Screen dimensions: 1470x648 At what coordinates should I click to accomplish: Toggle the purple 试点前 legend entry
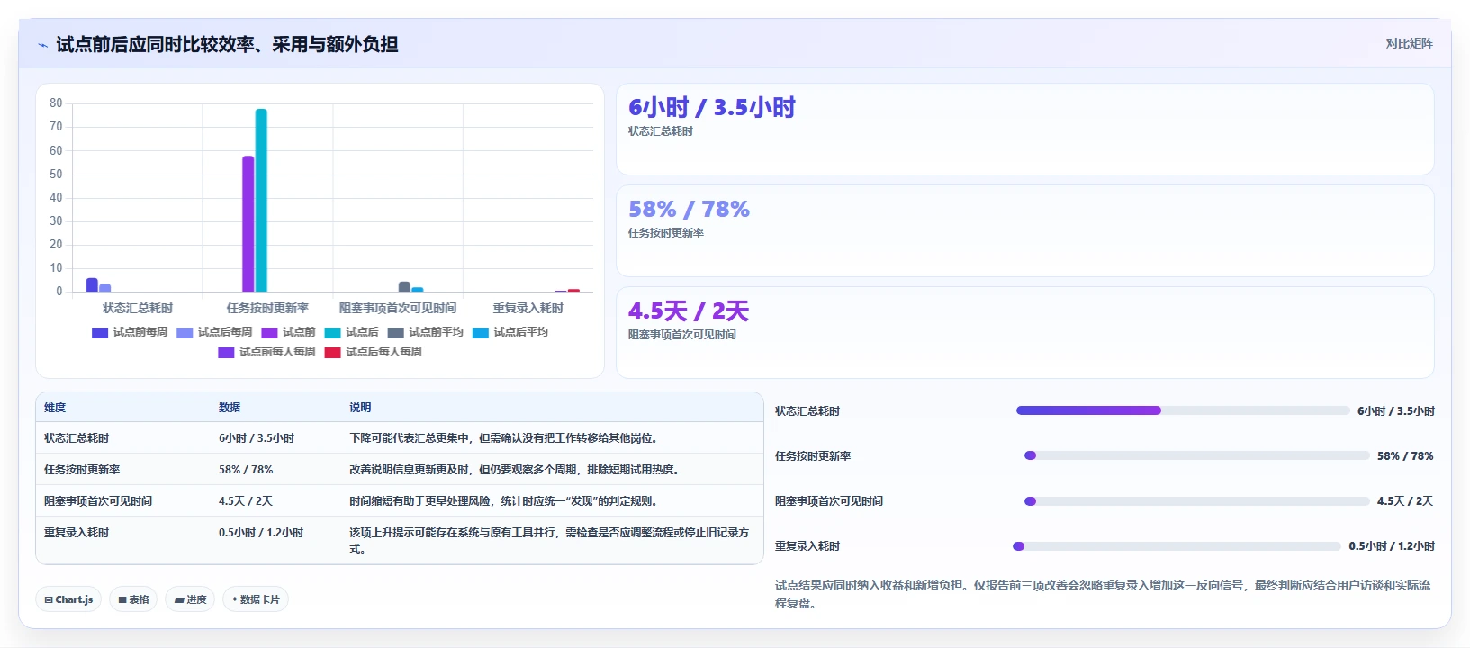[x=288, y=332]
